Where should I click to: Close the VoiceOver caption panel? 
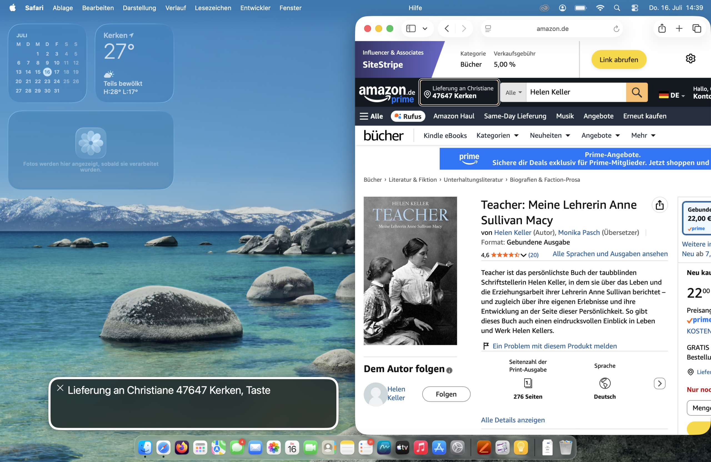pos(60,388)
